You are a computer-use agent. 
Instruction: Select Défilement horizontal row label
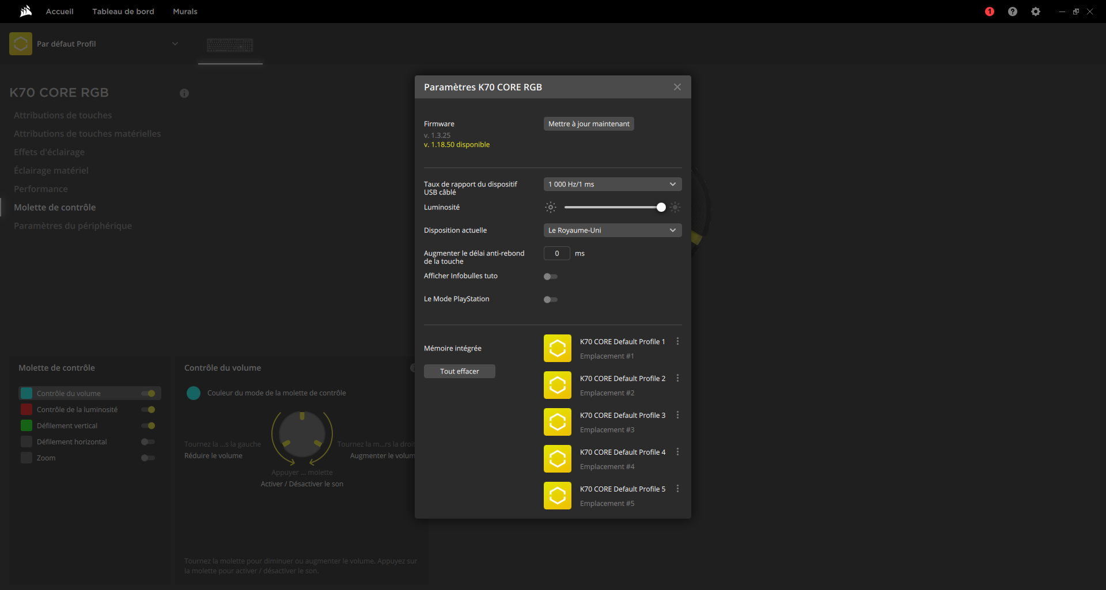(72, 442)
